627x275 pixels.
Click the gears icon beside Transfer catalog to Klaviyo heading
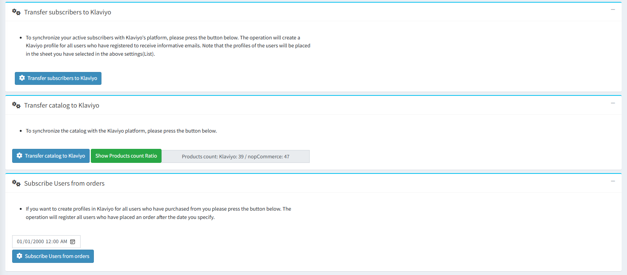[16, 105]
